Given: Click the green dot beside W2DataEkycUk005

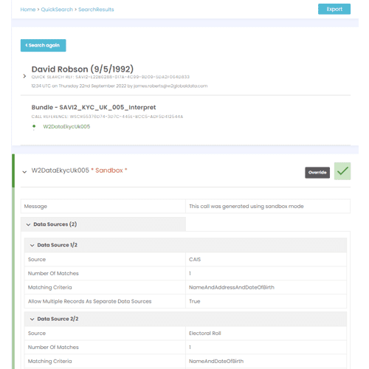Looking at the screenshot, I should 34,126.
